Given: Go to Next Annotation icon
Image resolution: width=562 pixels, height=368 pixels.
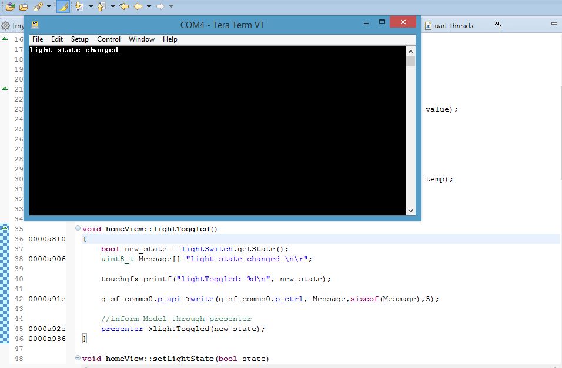Looking at the screenshot, I should pos(79,6).
